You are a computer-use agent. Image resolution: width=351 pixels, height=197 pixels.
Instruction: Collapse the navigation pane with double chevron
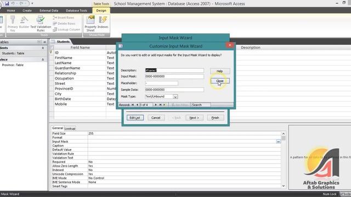pyautogui.click(x=44, y=42)
